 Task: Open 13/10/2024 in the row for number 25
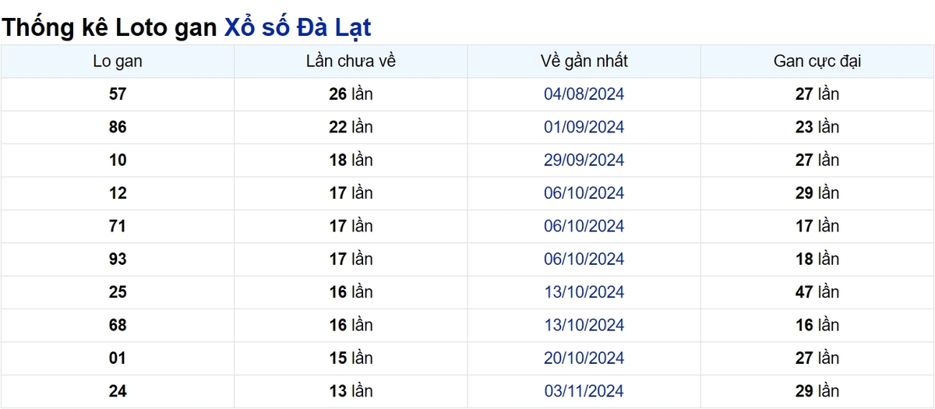point(584,292)
